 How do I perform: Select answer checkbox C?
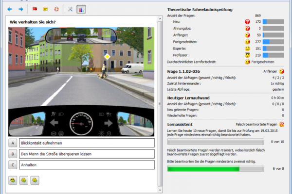(12, 165)
